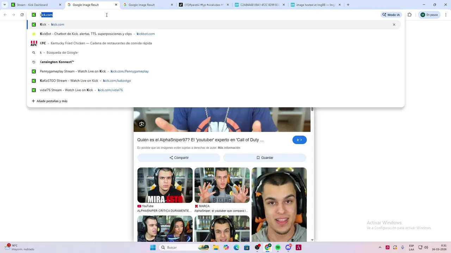Viewport: 451px width, 253px height.
Task: Open a new tab with plus button
Action: pyautogui.click(x=348, y=5)
